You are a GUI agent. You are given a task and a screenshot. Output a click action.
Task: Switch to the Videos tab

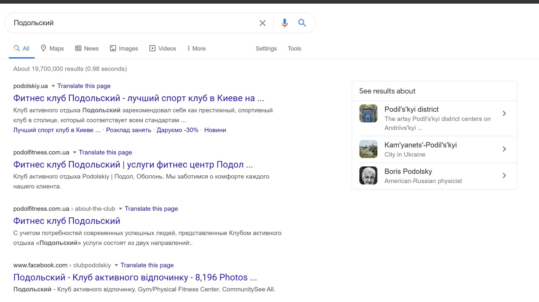pyautogui.click(x=163, y=48)
